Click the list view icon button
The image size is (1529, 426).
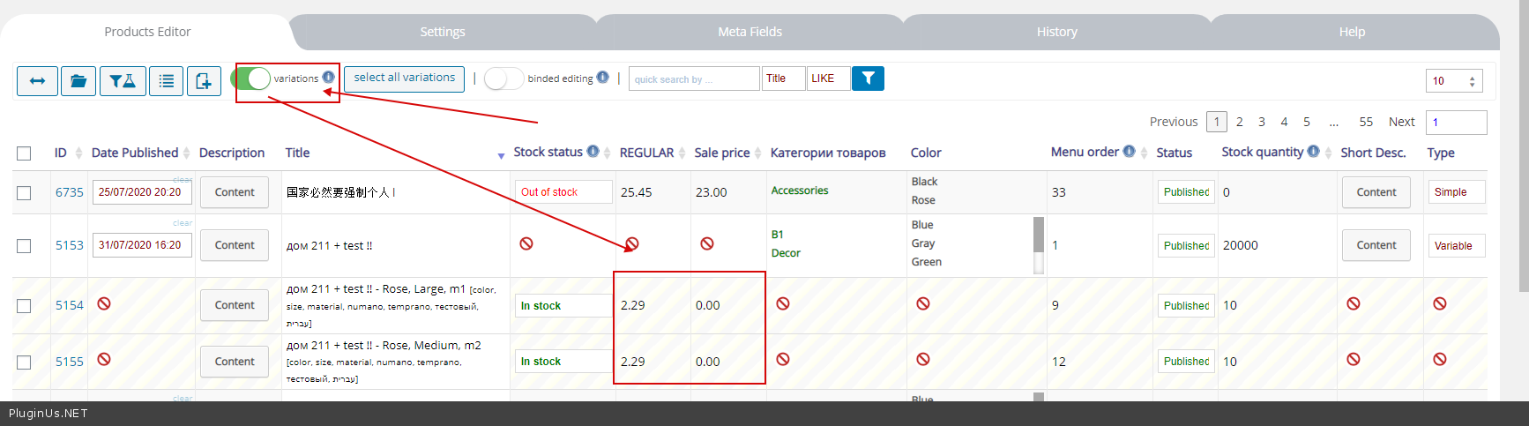coord(167,81)
